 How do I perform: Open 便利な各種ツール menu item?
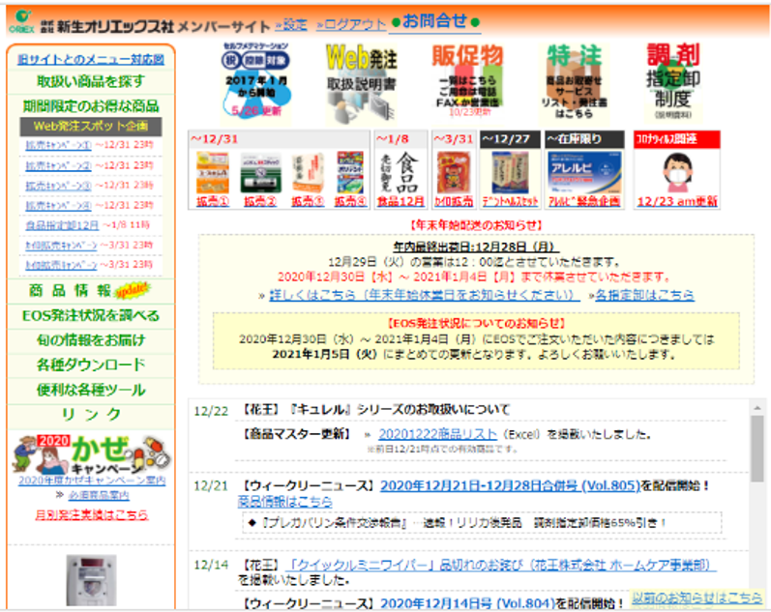[91, 390]
